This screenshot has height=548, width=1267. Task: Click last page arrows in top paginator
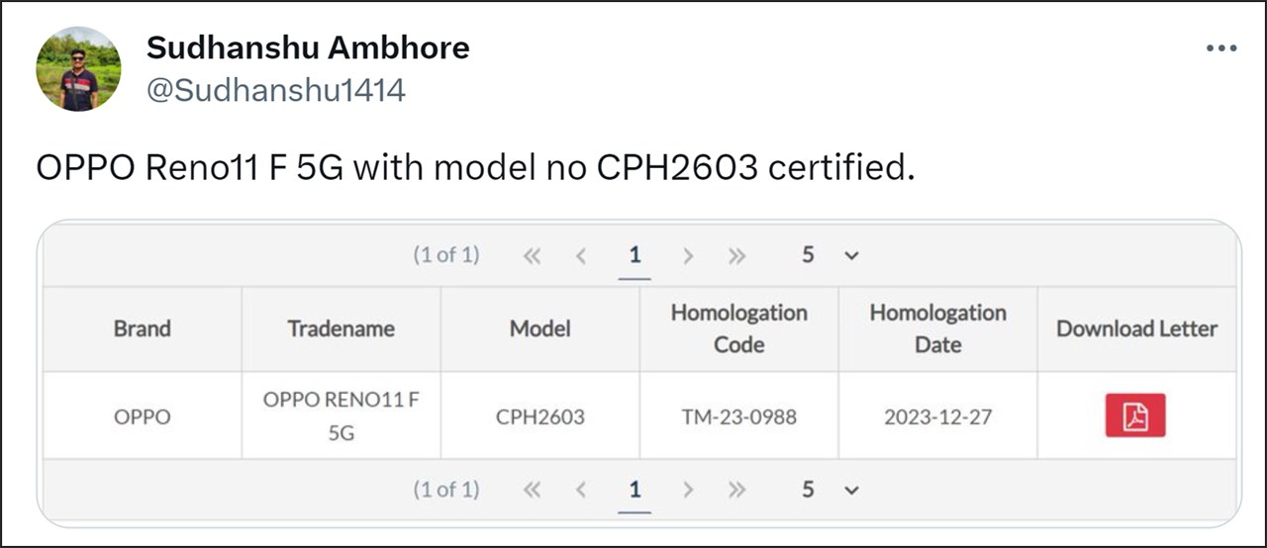click(x=736, y=255)
